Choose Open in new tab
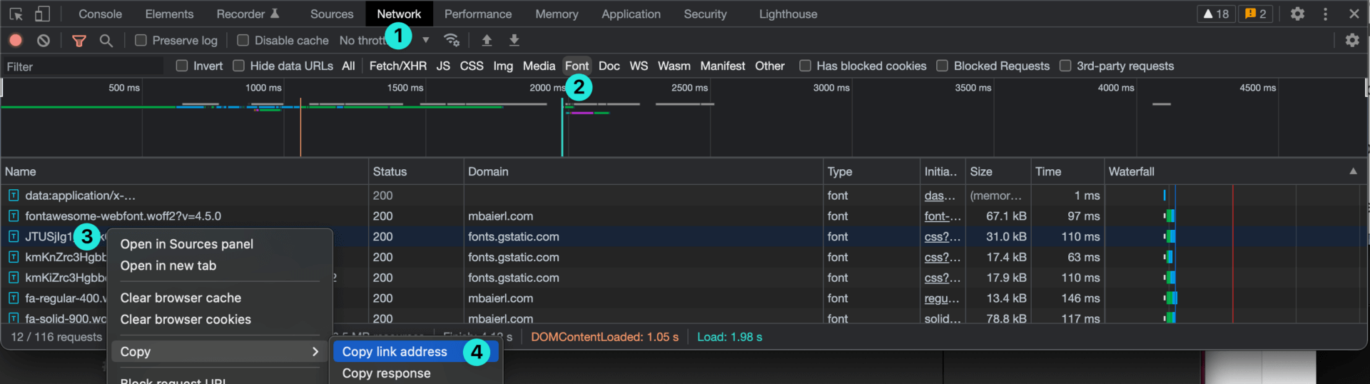This screenshot has width=1370, height=384. click(168, 266)
